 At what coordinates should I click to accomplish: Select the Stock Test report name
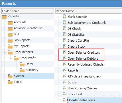point(75,94)
